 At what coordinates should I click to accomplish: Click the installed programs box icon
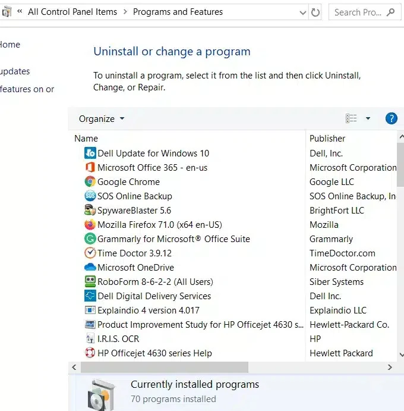pos(101,394)
